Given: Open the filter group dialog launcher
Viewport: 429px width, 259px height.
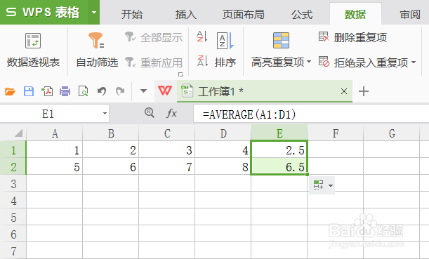Looking at the screenshot, I should pos(180,74).
